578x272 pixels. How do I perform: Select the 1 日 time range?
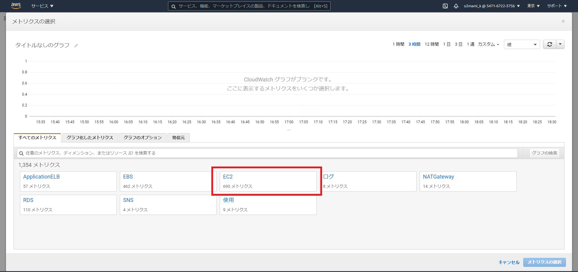(x=447, y=44)
